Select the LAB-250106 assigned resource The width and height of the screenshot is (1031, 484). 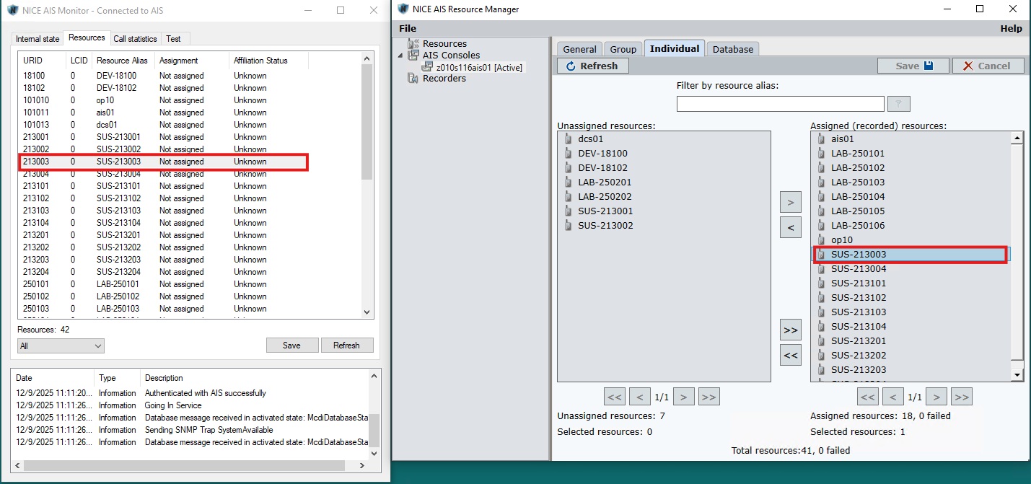pyautogui.click(x=910, y=226)
